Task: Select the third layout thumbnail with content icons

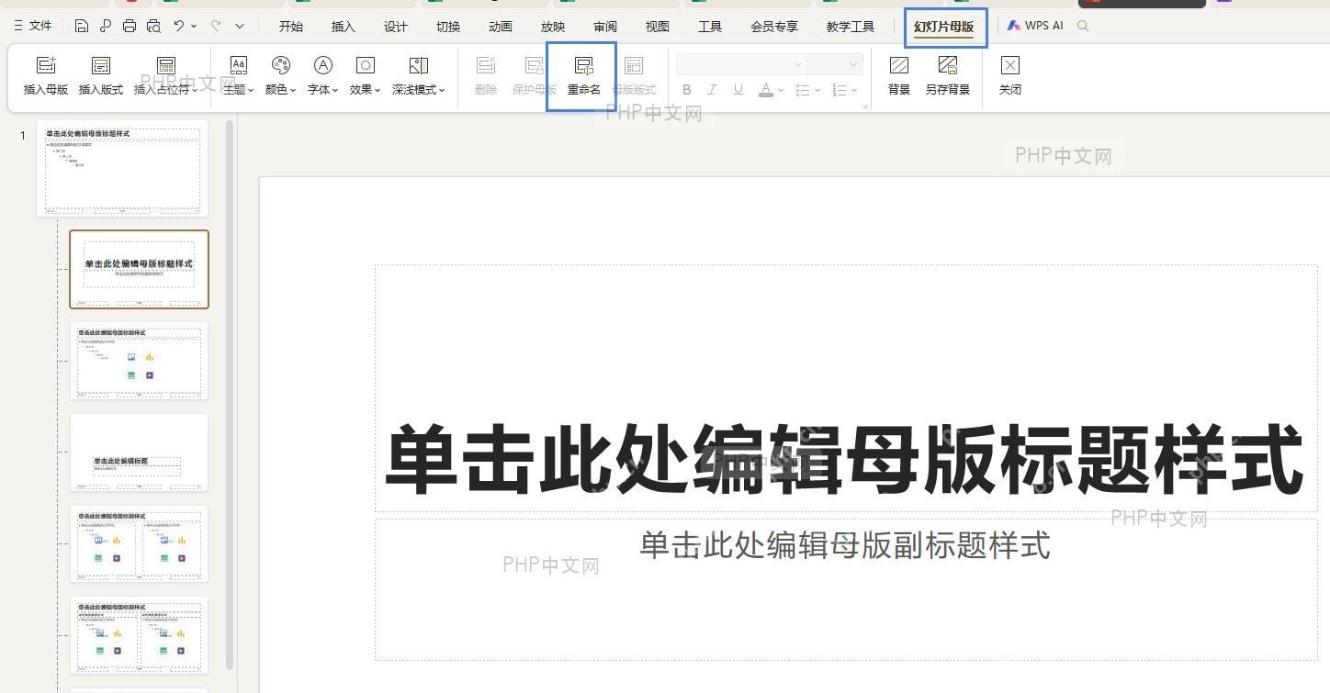Action: tap(139, 361)
